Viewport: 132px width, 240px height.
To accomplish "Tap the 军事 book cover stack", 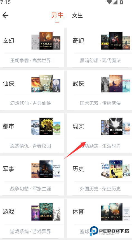I will coord(46,169).
